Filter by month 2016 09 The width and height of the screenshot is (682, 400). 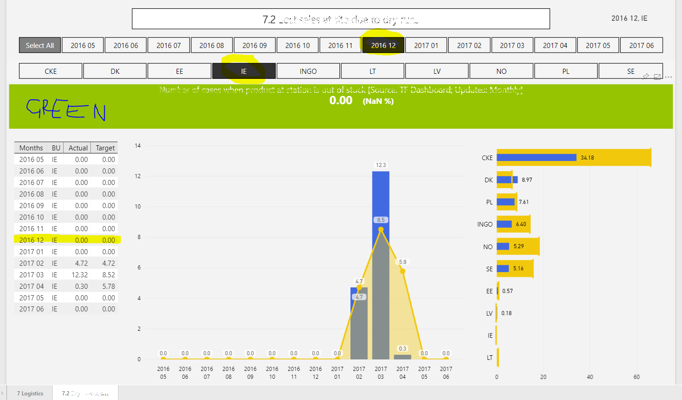255,45
